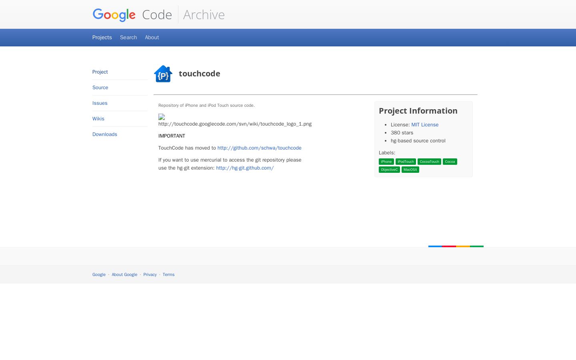This screenshot has width=576, height=360.
Task: Open the Google footer link
Action: click(99, 275)
